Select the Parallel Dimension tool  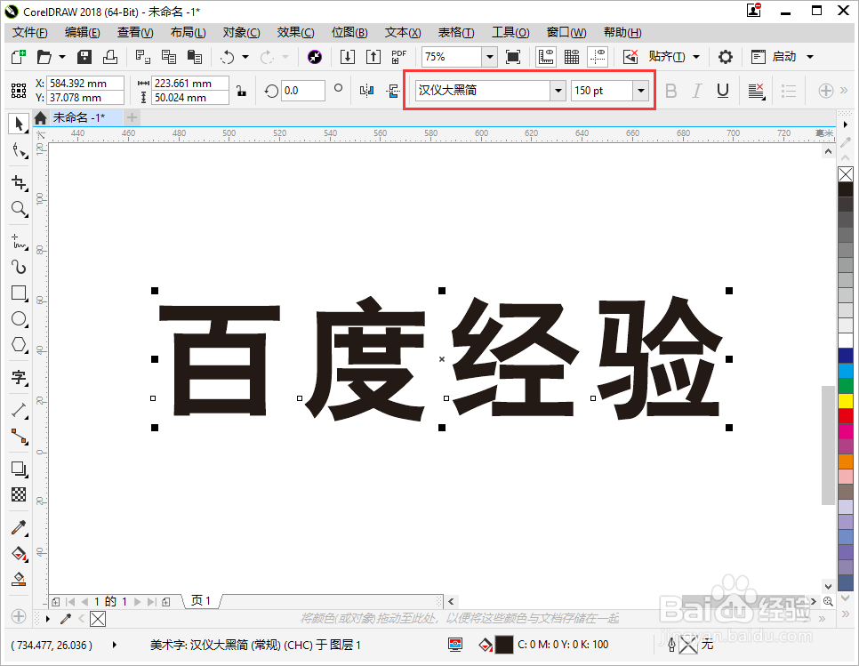[x=20, y=410]
